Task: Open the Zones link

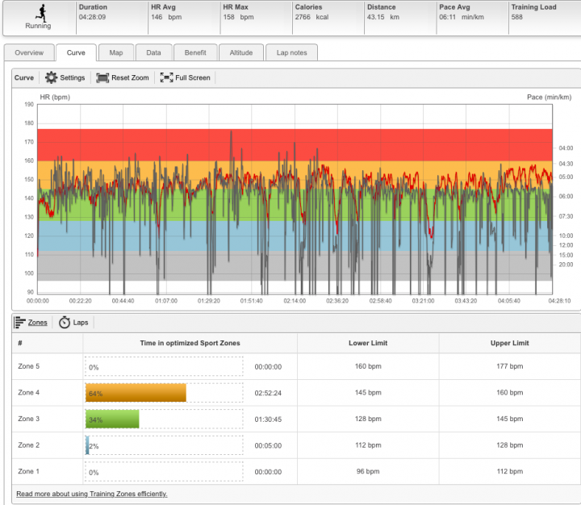Action: click(38, 323)
